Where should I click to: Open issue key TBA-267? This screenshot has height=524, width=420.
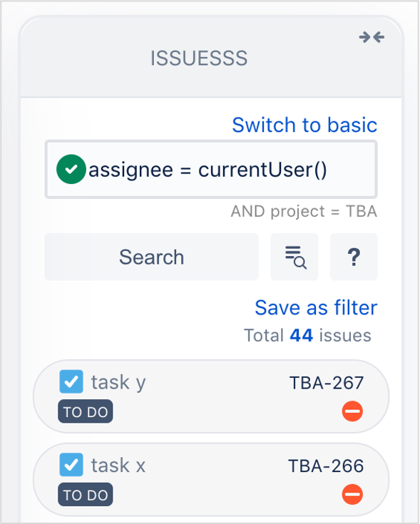327,383
